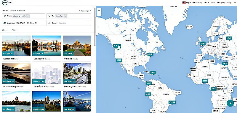
Task: Select the $271 price label in Mexico
Action: tap(129, 71)
